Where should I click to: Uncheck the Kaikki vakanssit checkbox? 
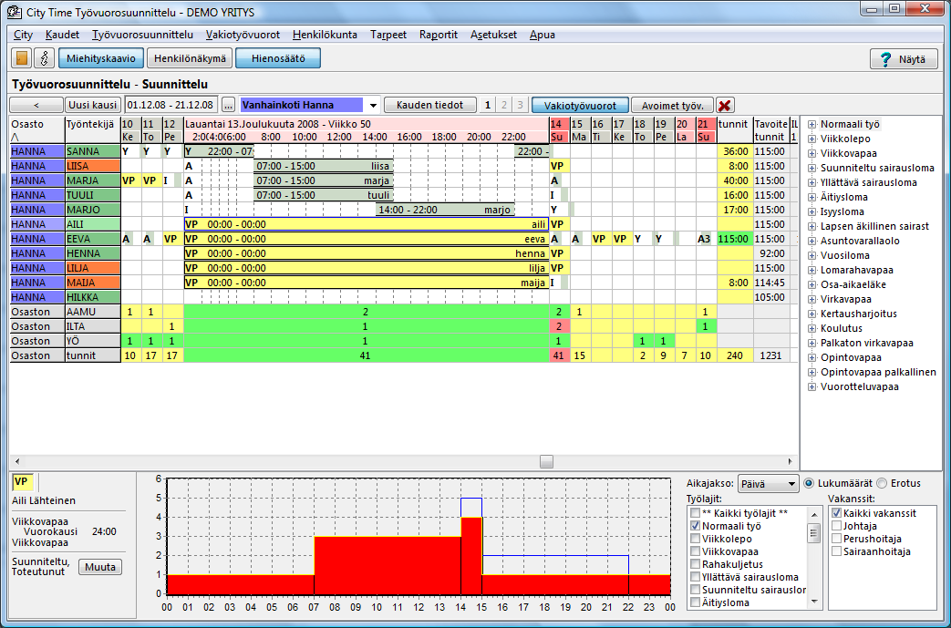[x=836, y=513]
